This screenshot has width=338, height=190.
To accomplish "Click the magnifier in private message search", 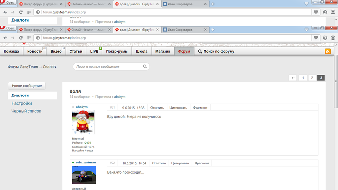I will 145,66.
